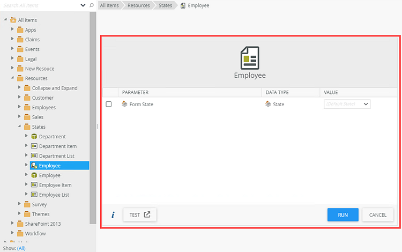Click the Customer folder icon
Image resolution: width=402 pixels, height=252 pixels.
tap(27, 98)
